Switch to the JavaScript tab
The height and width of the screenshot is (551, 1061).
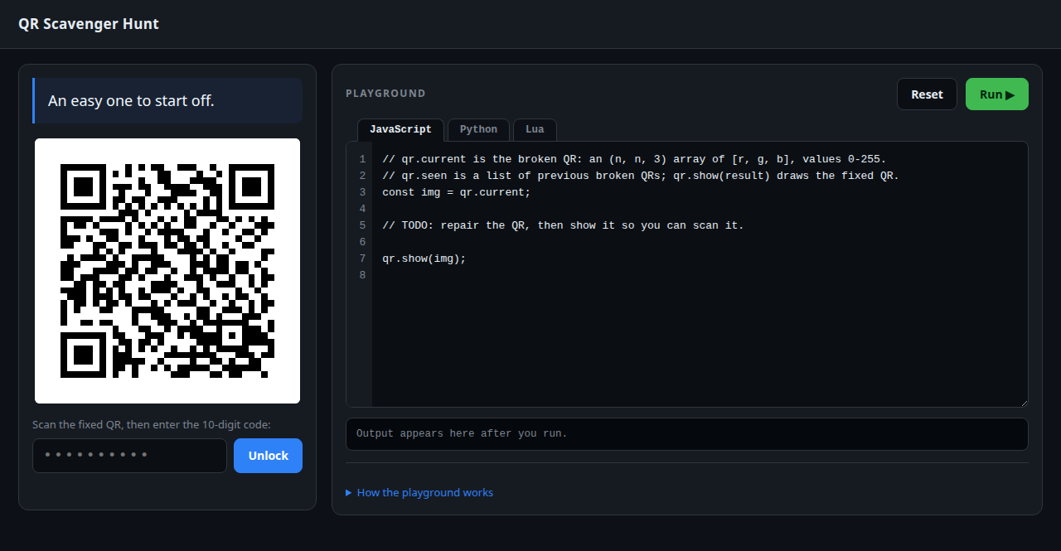click(x=400, y=129)
